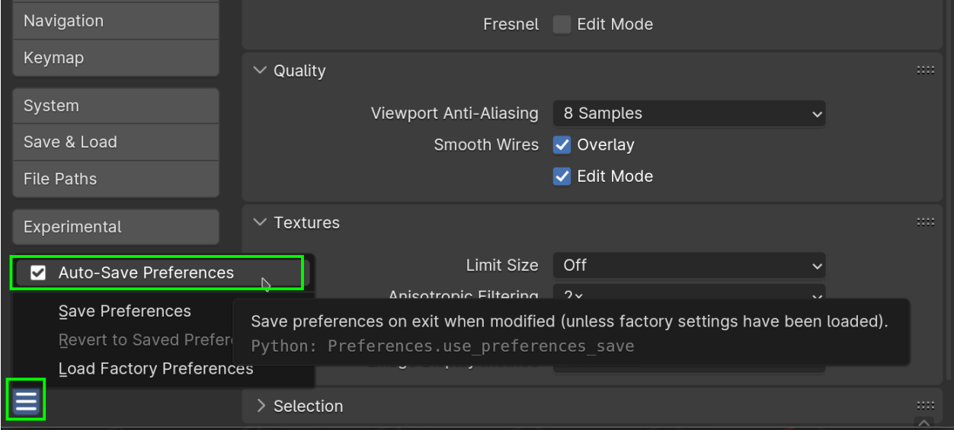Viewport: 954px width, 430px height.
Task: Uncheck Smooth Wires Edit Mode
Action: tap(562, 177)
